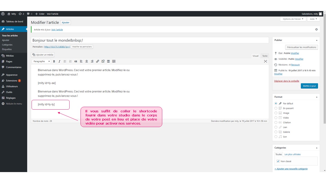Insert the Read More tag
326x183 pixels.
(108, 61)
